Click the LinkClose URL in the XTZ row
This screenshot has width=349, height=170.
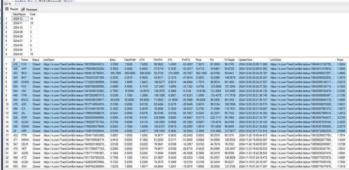click(302, 157)
